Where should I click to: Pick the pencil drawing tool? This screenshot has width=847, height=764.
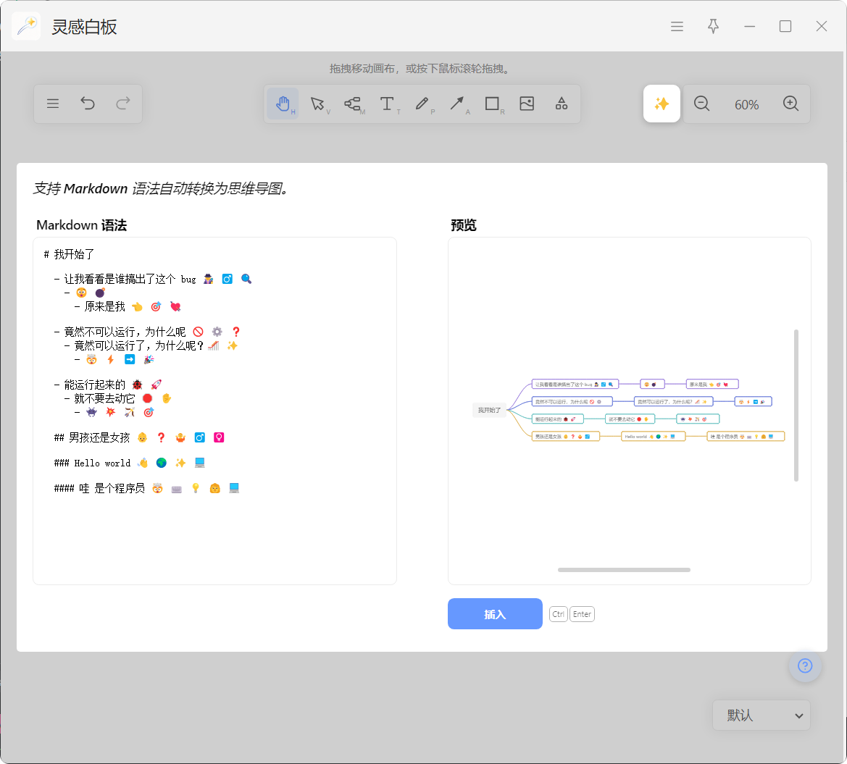point(422,104)
